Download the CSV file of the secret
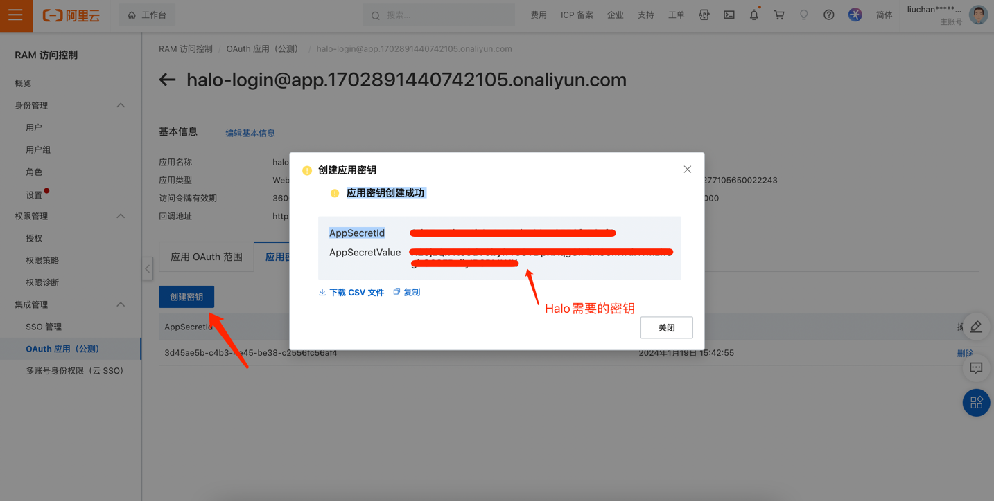 (x=351, y=293)
